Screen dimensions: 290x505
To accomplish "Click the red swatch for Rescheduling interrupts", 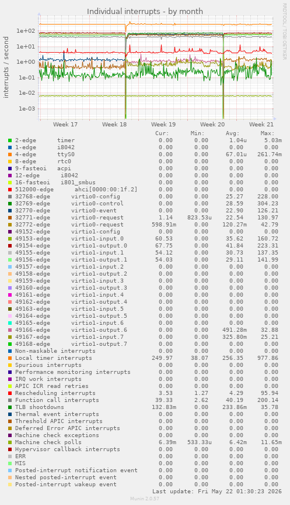I will pos(10,393).
